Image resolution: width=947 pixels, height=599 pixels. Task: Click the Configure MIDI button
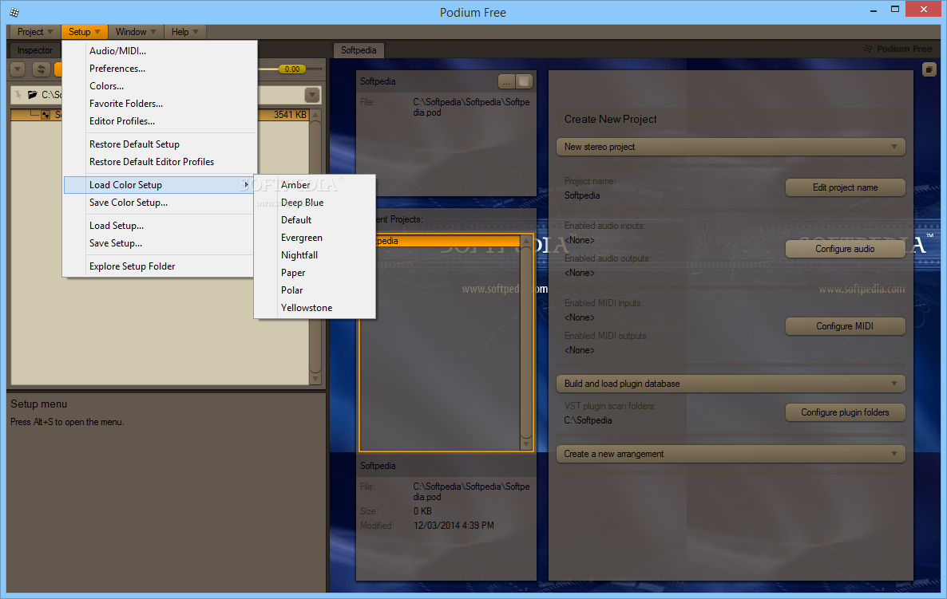pos(845,326)
